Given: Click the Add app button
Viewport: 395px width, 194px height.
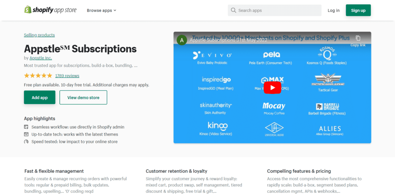Looking at the screenshot, I should point(40,97).
